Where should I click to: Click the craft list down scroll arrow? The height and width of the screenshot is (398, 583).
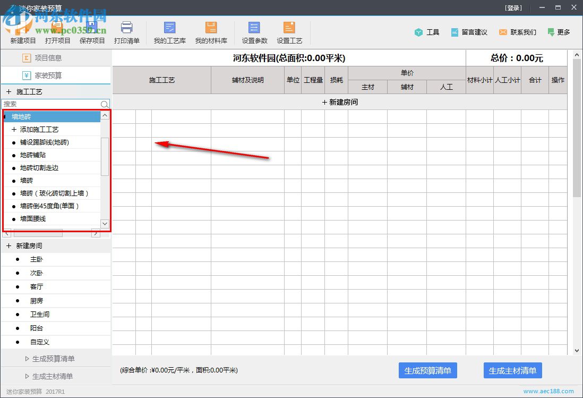click(x=105, y=224)
